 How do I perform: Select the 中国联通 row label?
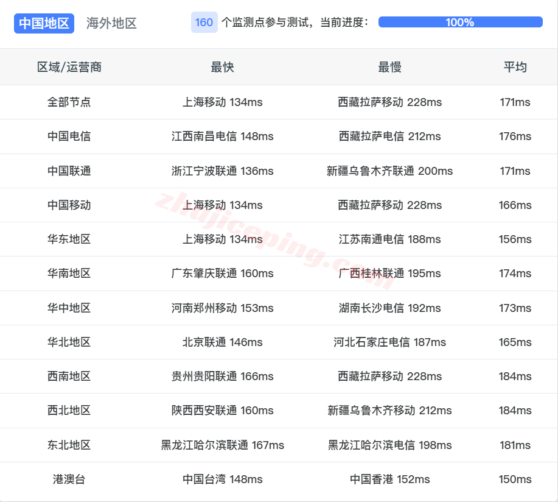[69, 171]
